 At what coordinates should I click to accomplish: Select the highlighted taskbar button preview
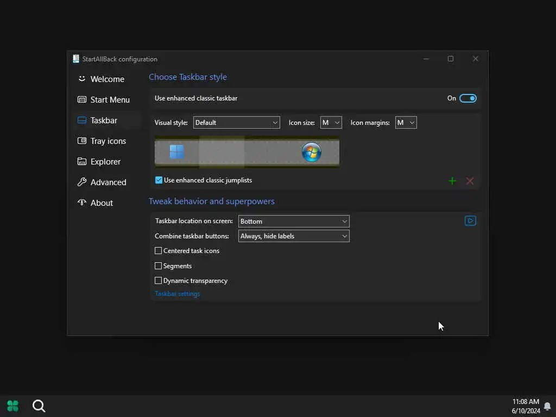pyautogui.click(x=222, y=152)
